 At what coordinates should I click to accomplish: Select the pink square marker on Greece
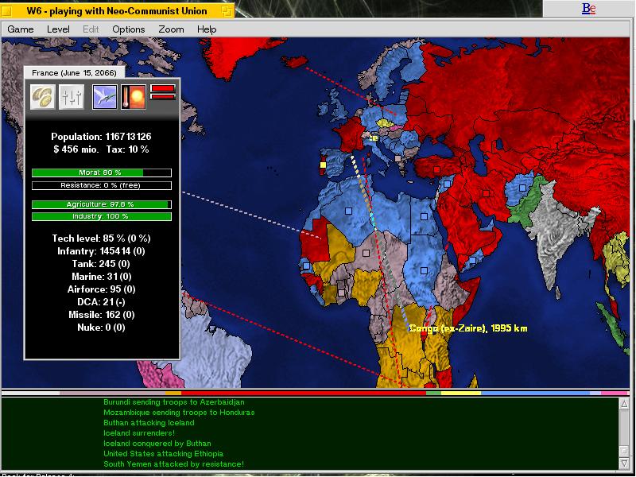pos(398,158)
